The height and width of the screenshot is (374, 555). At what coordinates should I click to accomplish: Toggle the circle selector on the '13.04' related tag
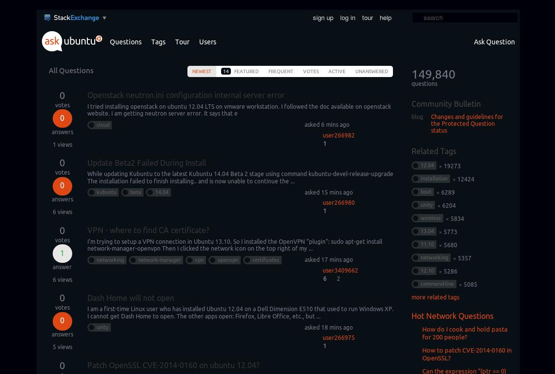tap(415, 231)
